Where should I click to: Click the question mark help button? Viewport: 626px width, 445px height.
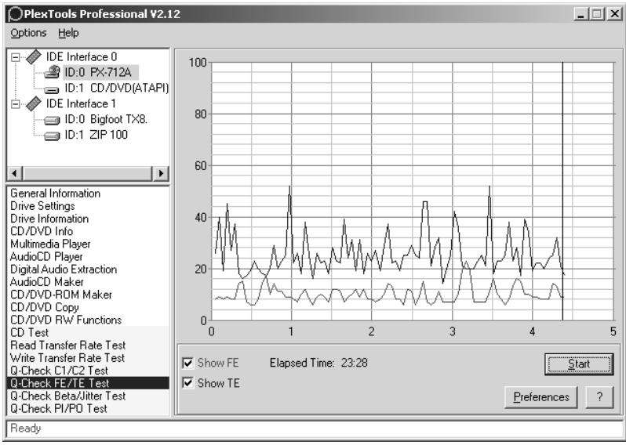pyautogui.click(x=599, y=397)
